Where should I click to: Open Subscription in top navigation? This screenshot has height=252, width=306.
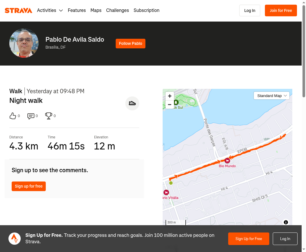tap(146, 10)
